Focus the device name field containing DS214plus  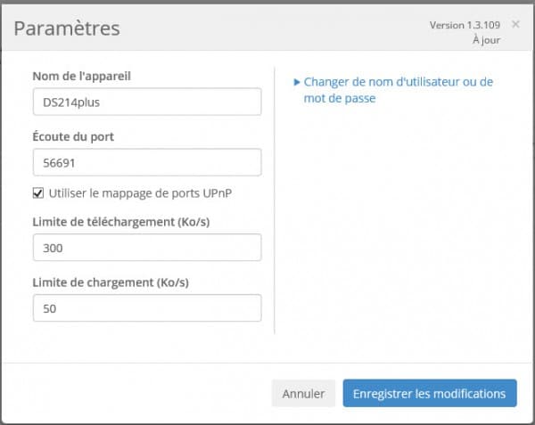click(146, 102)
